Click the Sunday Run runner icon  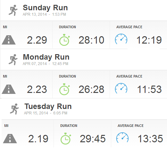(x=13, y=10)
